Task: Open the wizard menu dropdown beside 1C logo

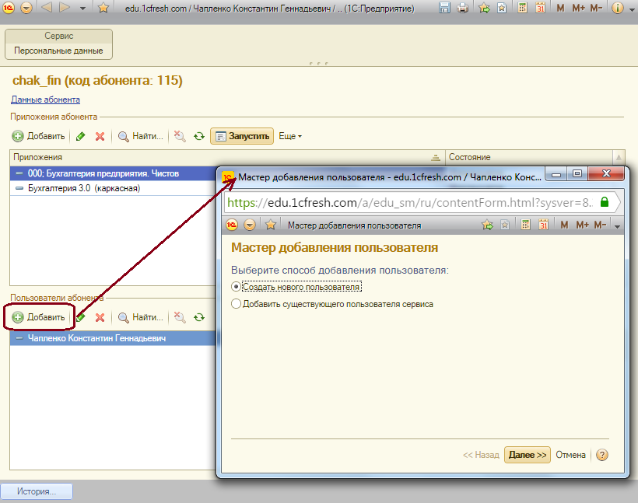Action: tap(250, 225)
